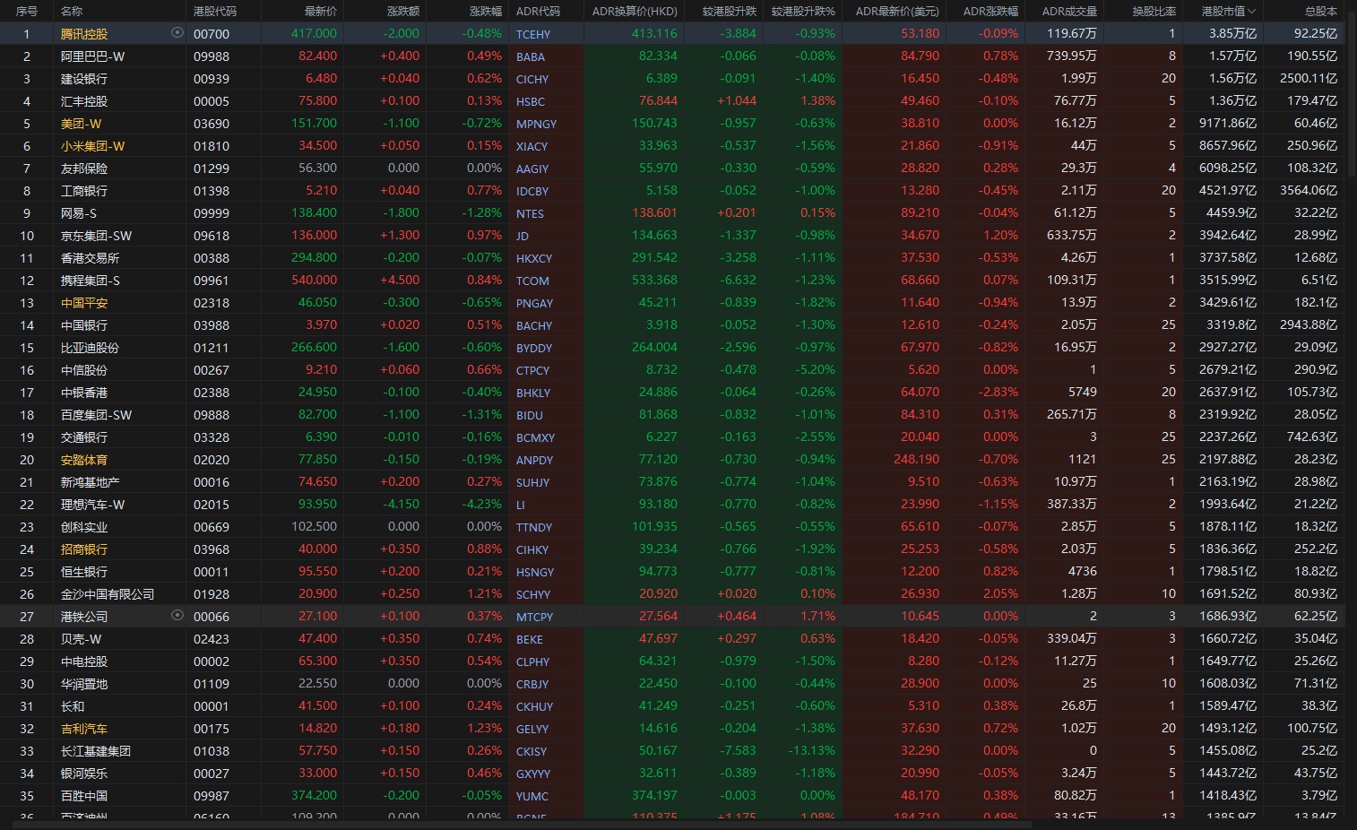Click the HSBC ADR code
Viewport: 1357px width, 830px height.
pos(531,101)
